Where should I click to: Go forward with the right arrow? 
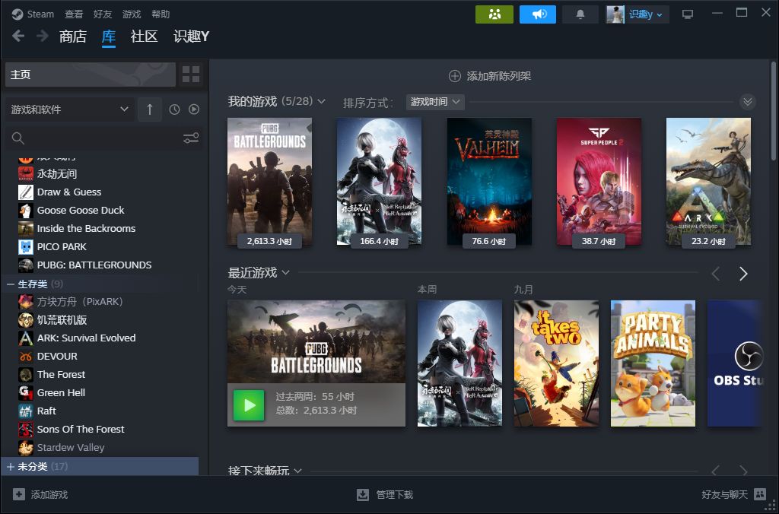click(x=43, y=36)
